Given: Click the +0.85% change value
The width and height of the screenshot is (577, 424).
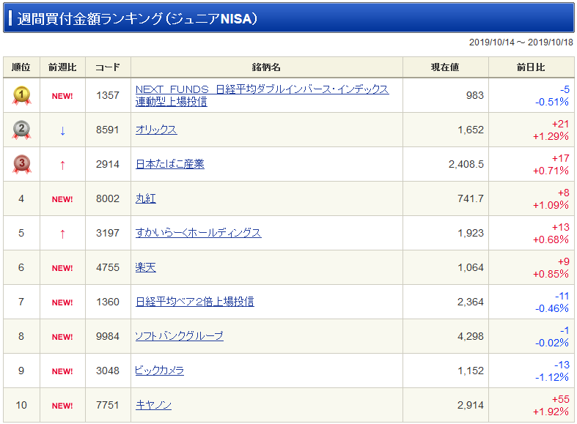Looking at the screenshot, I should (551, 274).
